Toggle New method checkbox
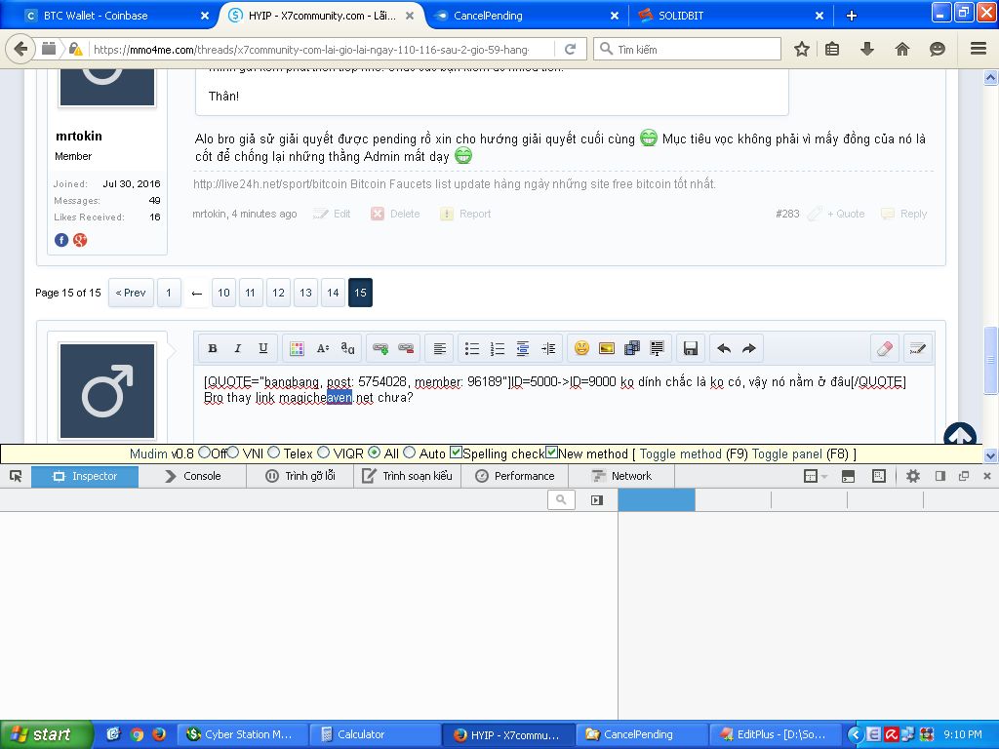 point(552,453)
